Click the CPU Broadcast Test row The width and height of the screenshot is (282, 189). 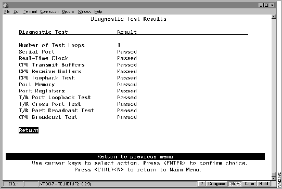(x=78, y=117)
